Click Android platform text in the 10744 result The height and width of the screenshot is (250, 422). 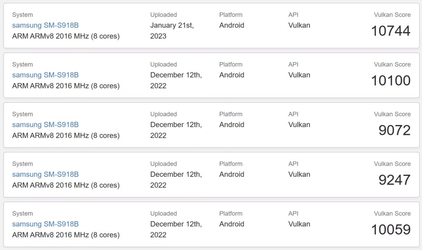pos(232,25)
